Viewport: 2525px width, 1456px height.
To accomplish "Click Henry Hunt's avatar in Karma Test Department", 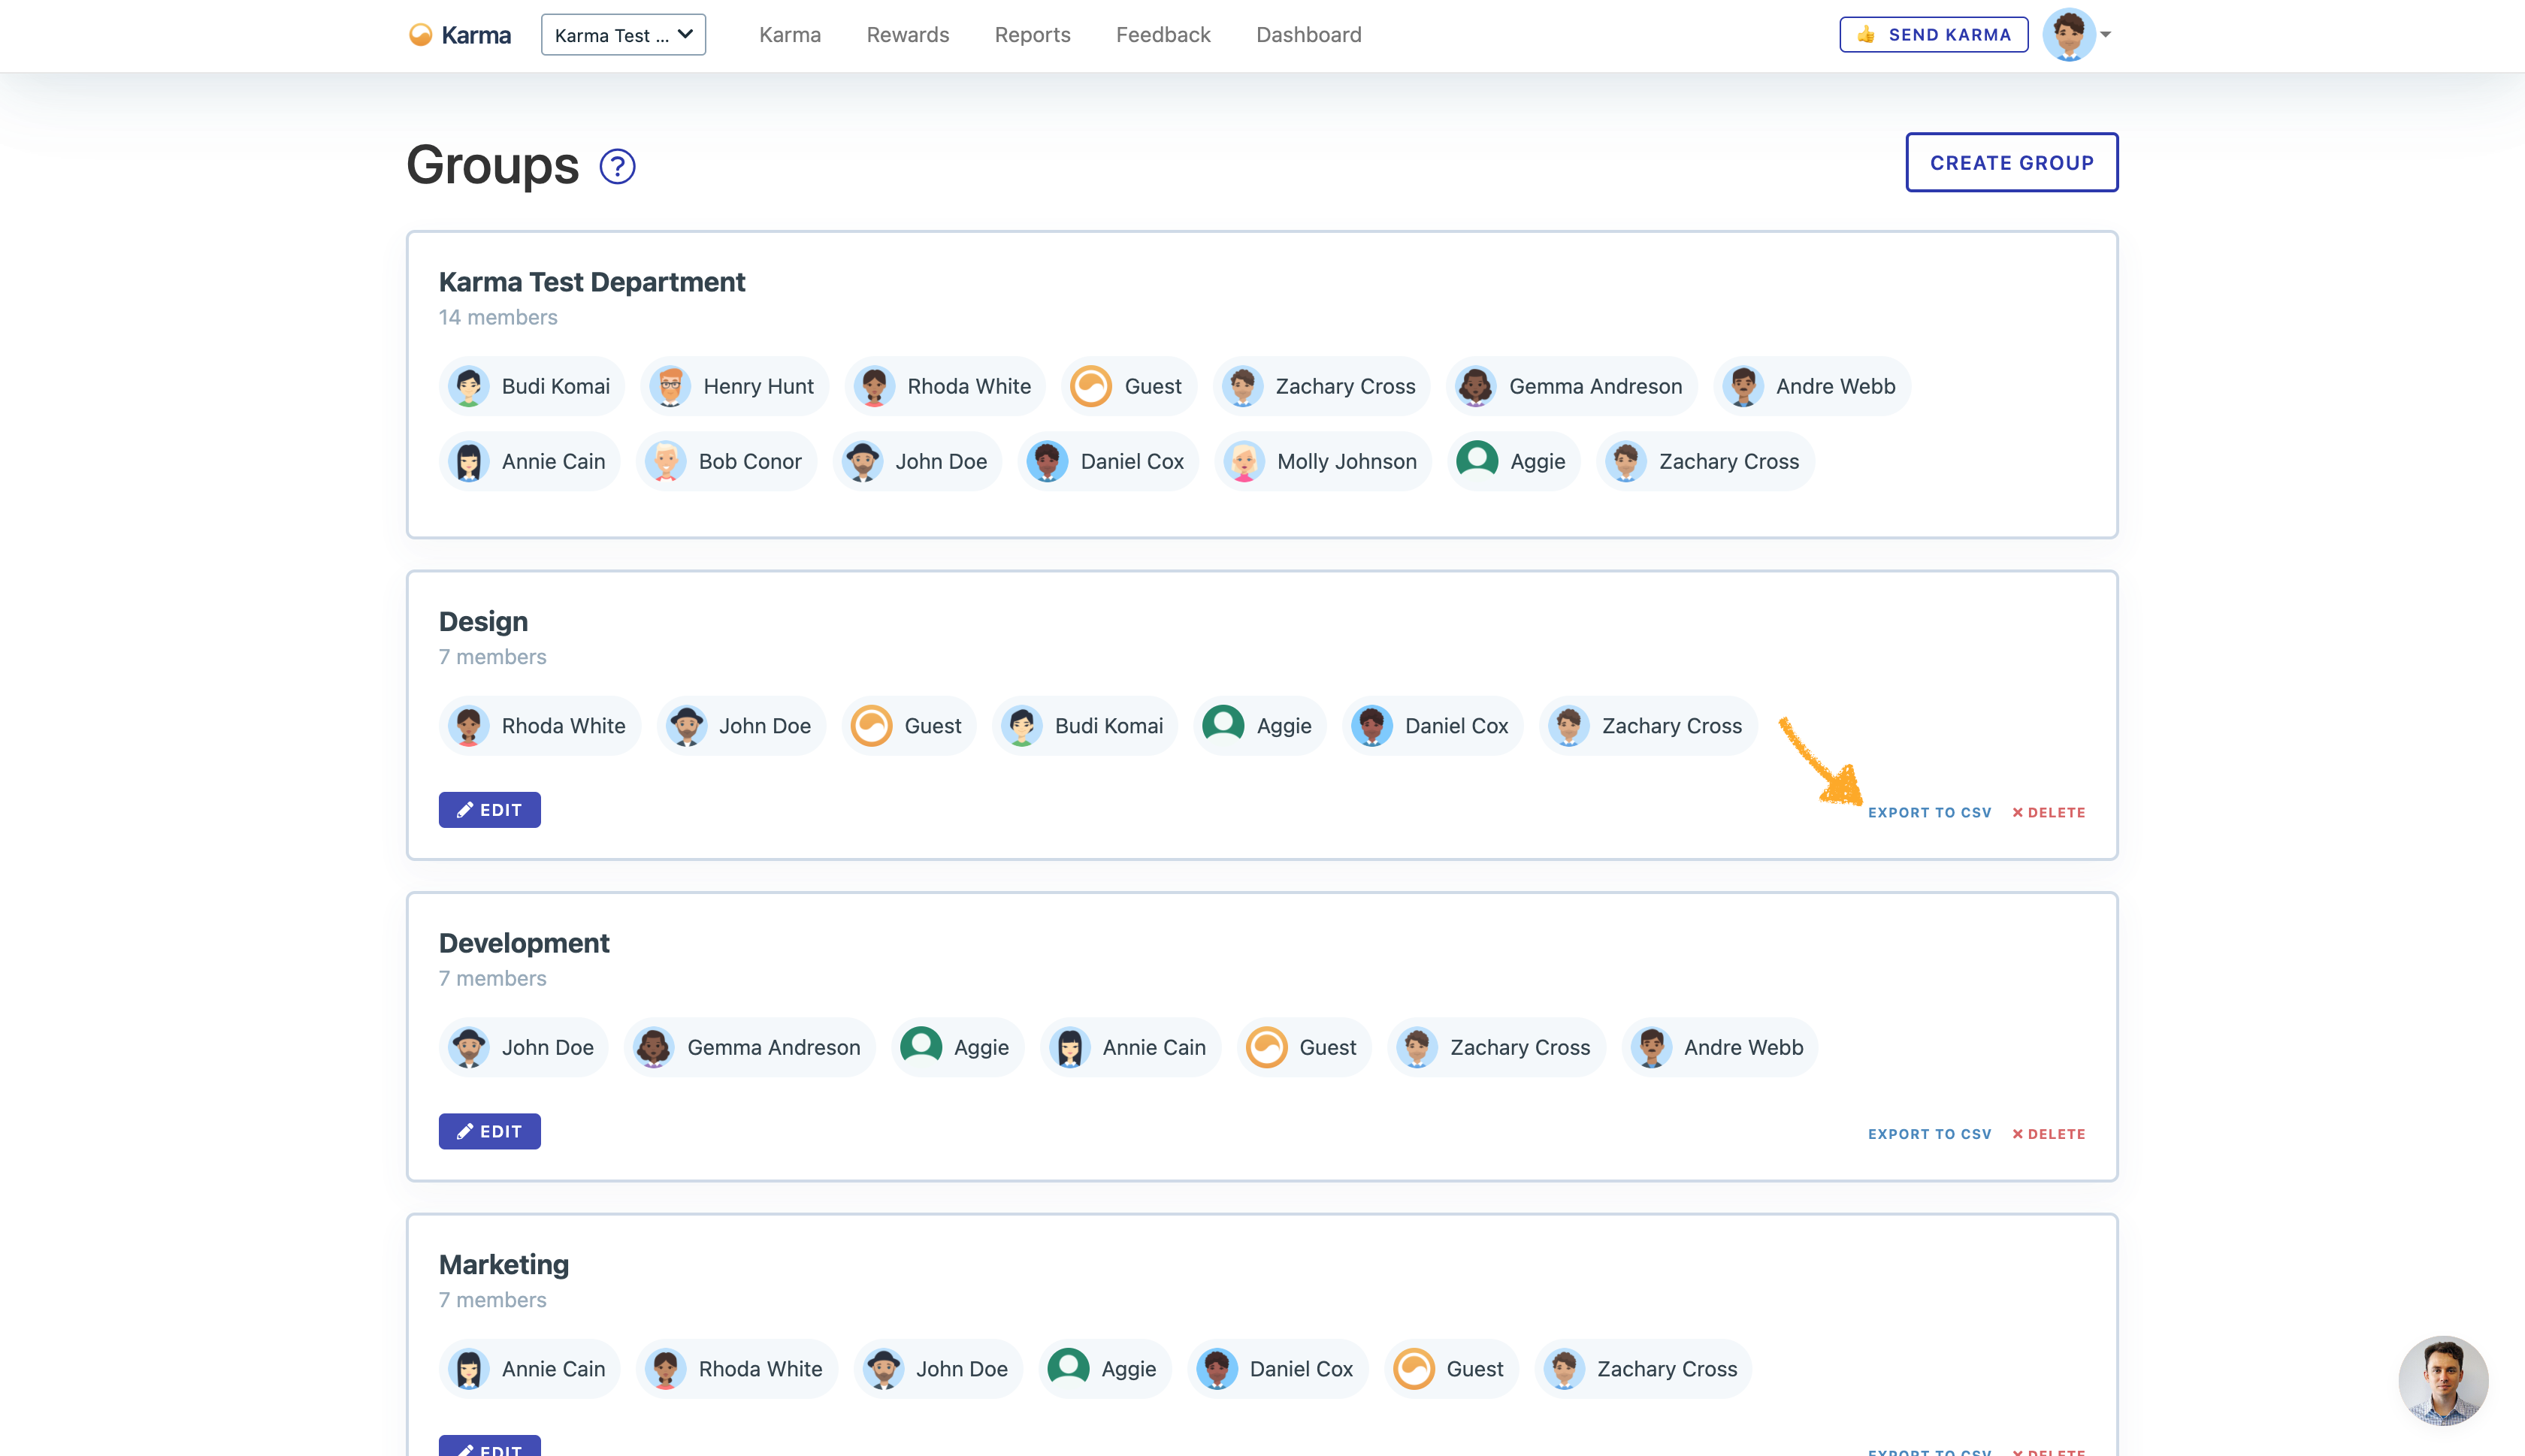I will [670, 386].
